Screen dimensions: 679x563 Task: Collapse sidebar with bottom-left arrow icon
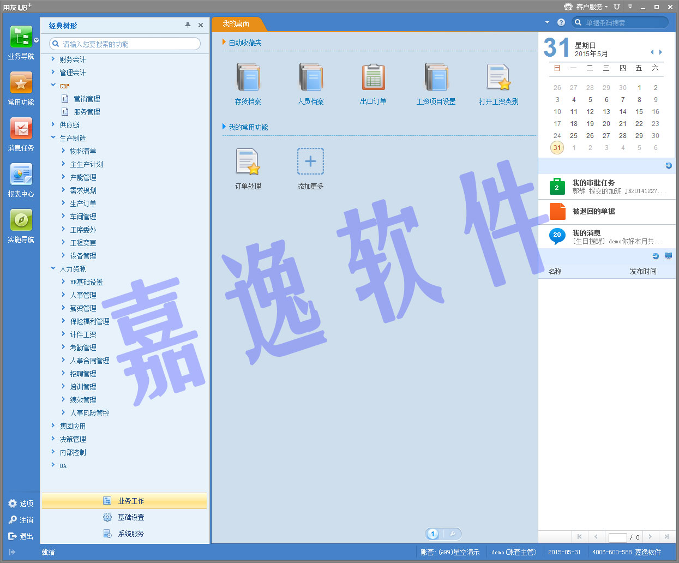(12, 552)
